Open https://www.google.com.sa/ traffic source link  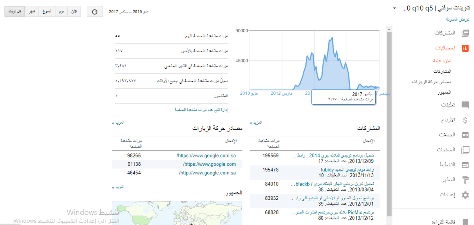pos(206,156)
